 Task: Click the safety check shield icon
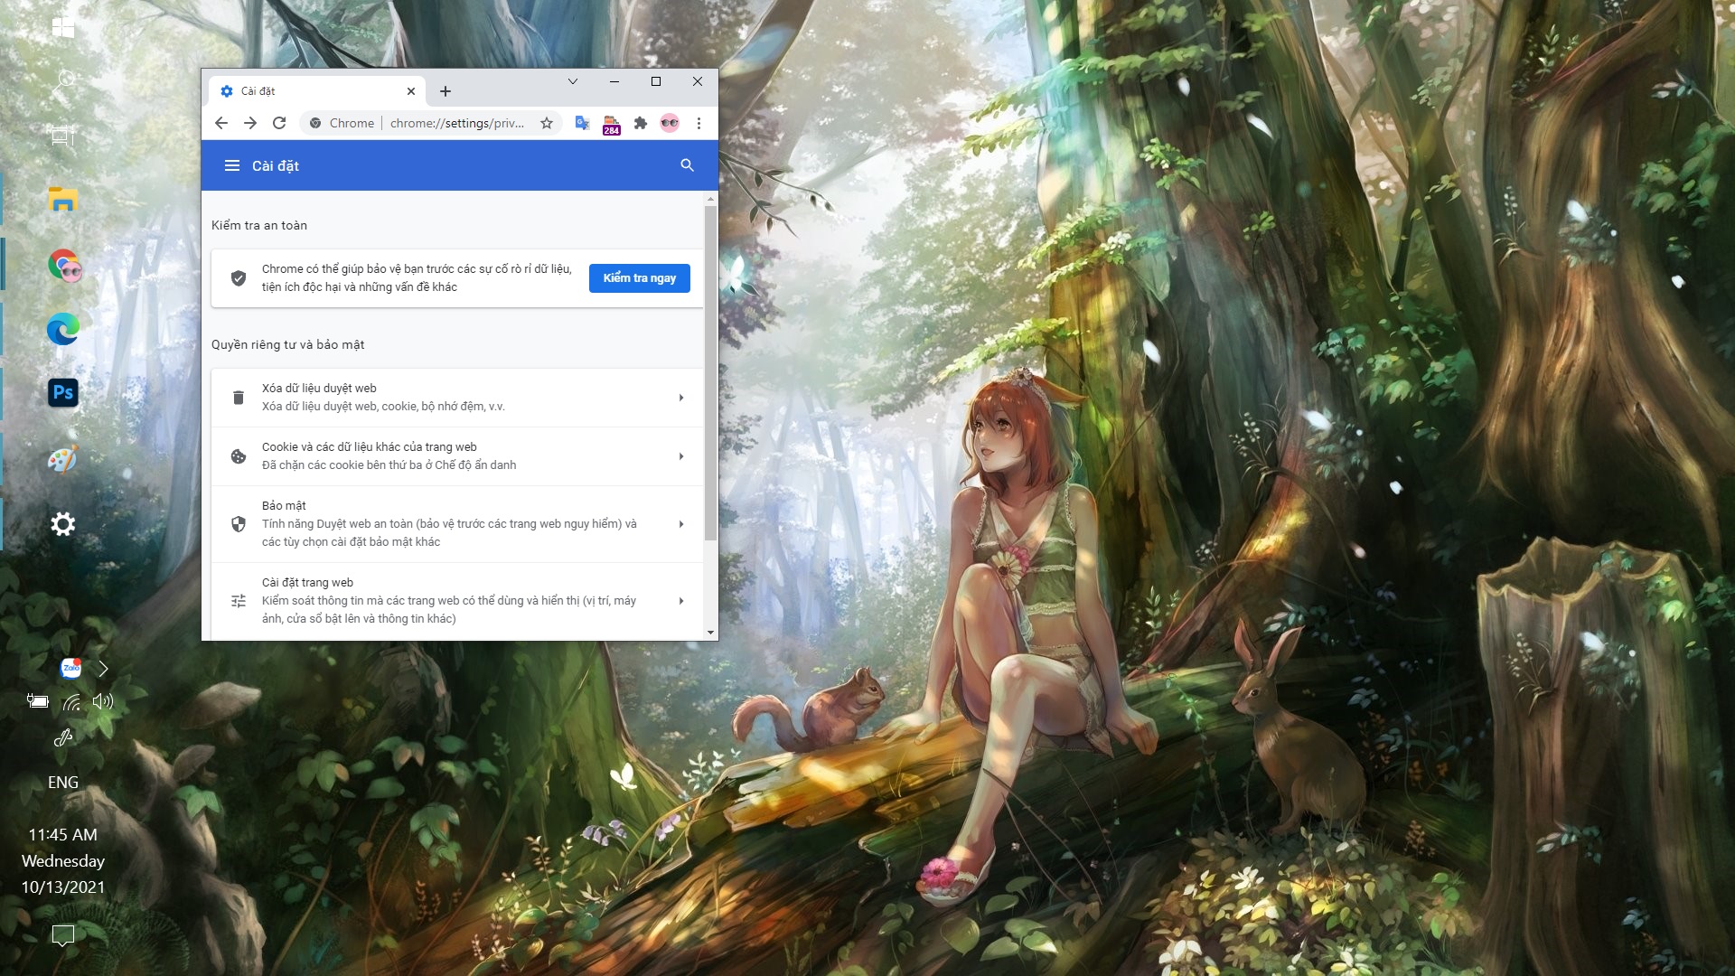point(239,278)
